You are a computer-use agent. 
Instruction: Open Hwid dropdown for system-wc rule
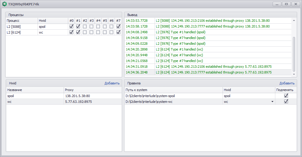point(272,102)
